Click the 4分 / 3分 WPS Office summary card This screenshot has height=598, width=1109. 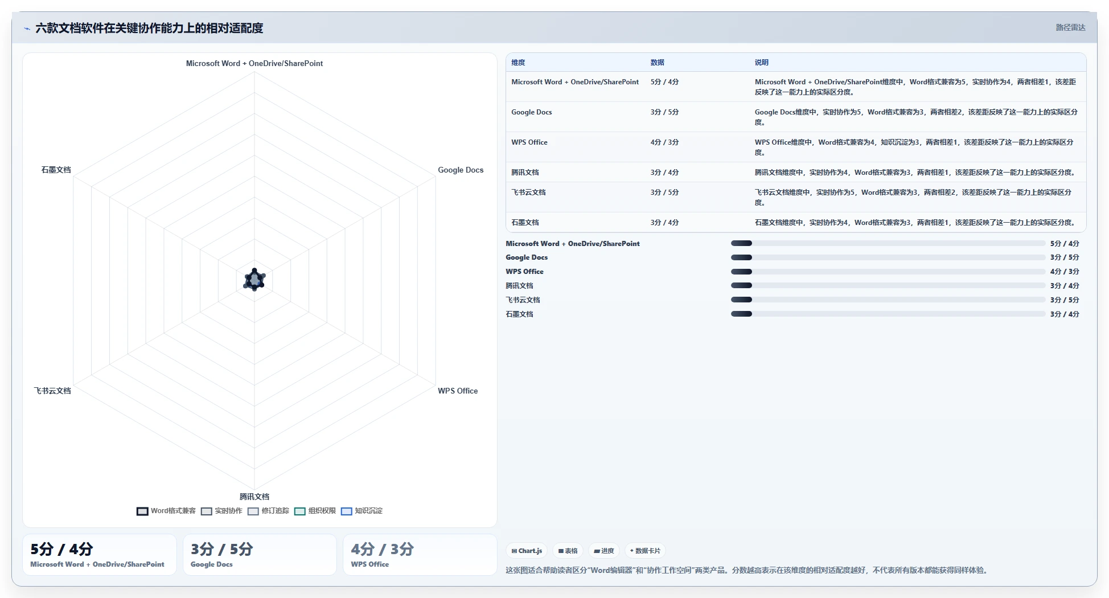pyautogui.click(x=420, y=555)
